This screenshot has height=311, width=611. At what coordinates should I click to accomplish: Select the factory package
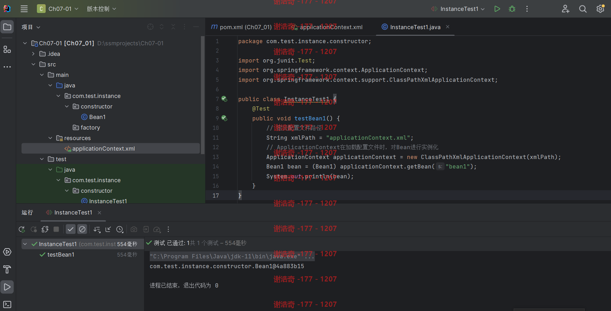tap(86, 127)
